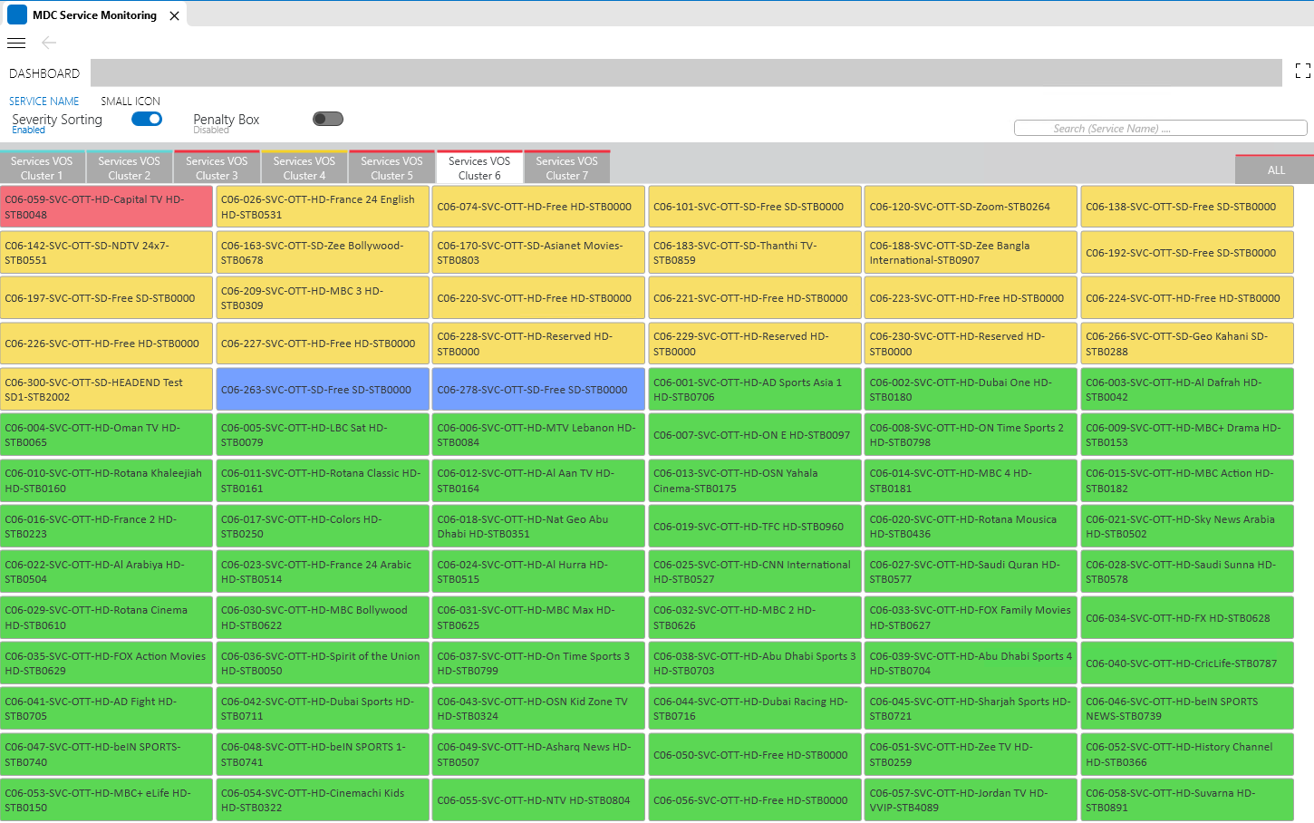Select the Zee Bangla International-STB0907 tile
Viewport: 1314px width, 823px height.
click(971, 253)
